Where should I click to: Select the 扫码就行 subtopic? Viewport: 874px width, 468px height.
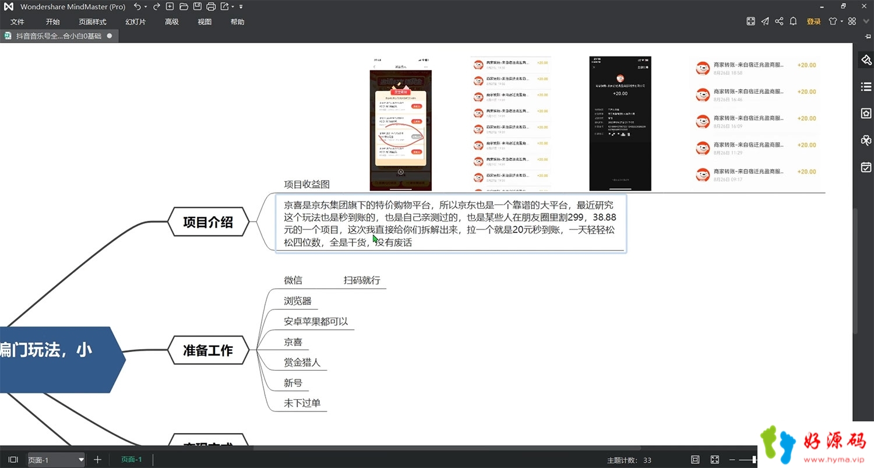[362, 280]
